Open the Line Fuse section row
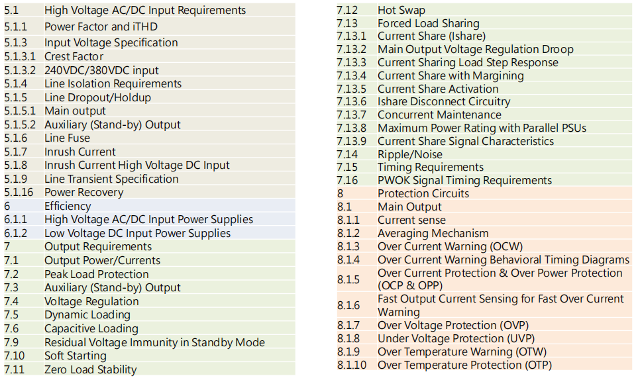 point(149,138)
